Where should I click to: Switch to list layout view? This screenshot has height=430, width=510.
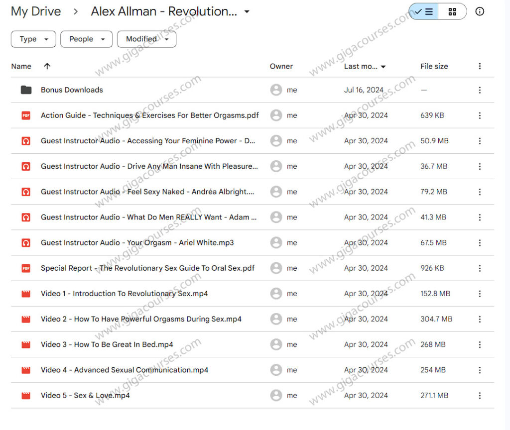coord(424,11)
